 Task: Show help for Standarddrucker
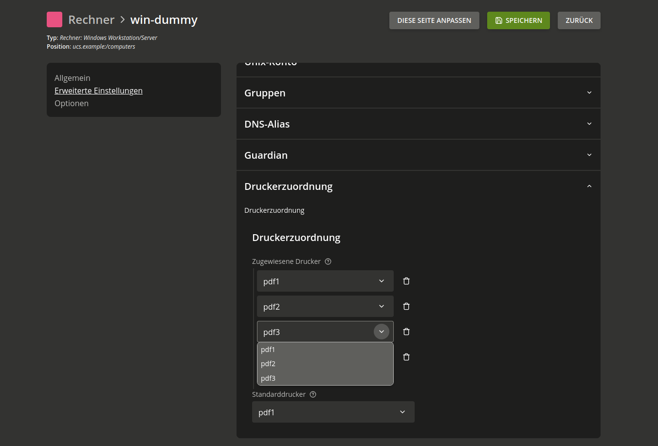tap(313, 394)
